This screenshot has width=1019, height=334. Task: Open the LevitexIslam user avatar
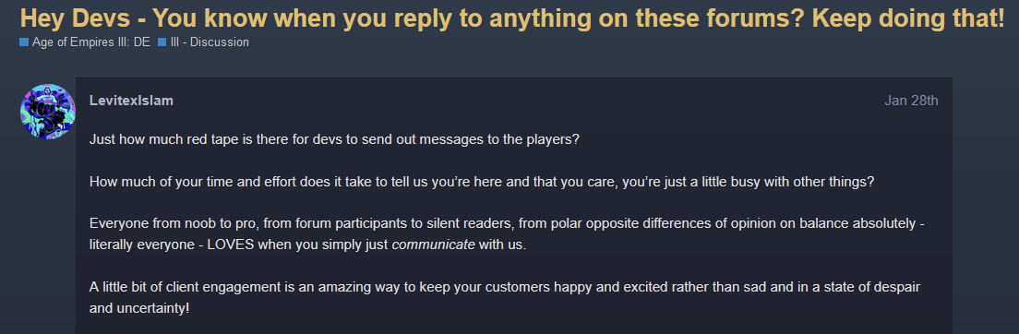48,111
